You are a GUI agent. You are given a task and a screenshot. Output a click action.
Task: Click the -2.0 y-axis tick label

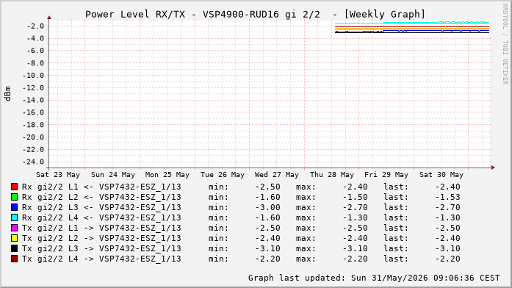[x=35, y=26]
